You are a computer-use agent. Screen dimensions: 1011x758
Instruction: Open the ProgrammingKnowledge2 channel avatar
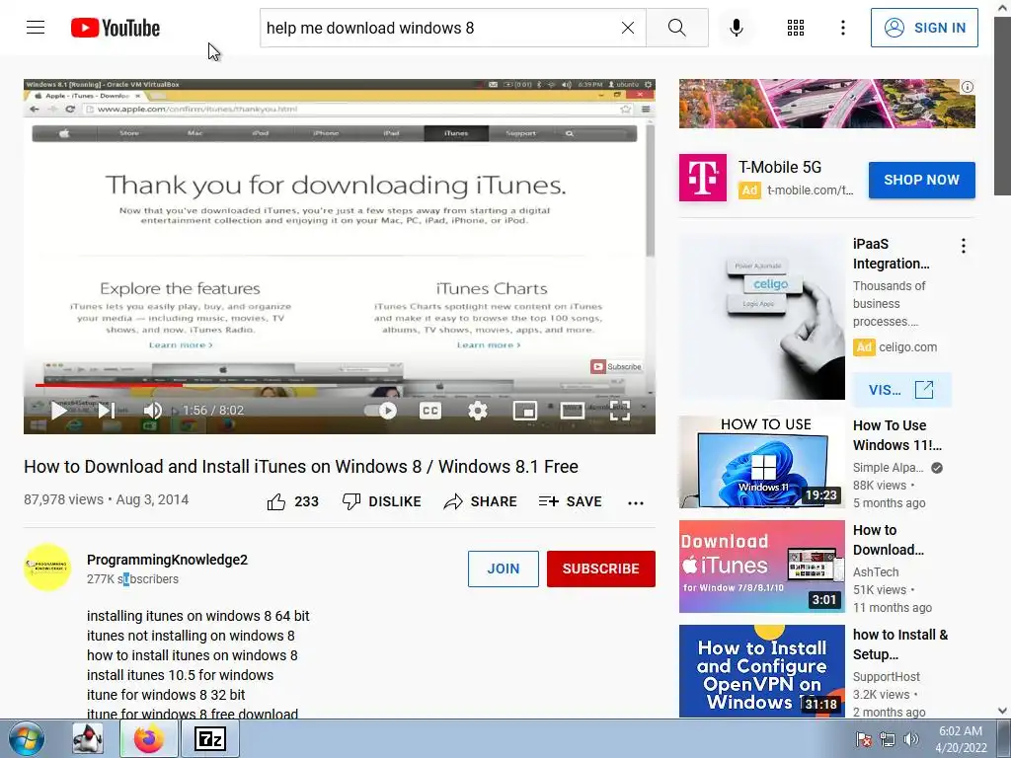click(47, 568)
